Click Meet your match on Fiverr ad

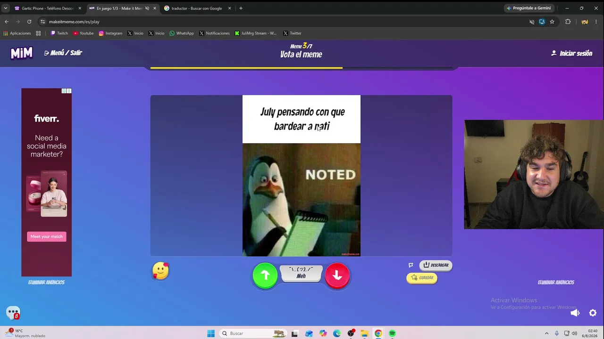point(46,236)
